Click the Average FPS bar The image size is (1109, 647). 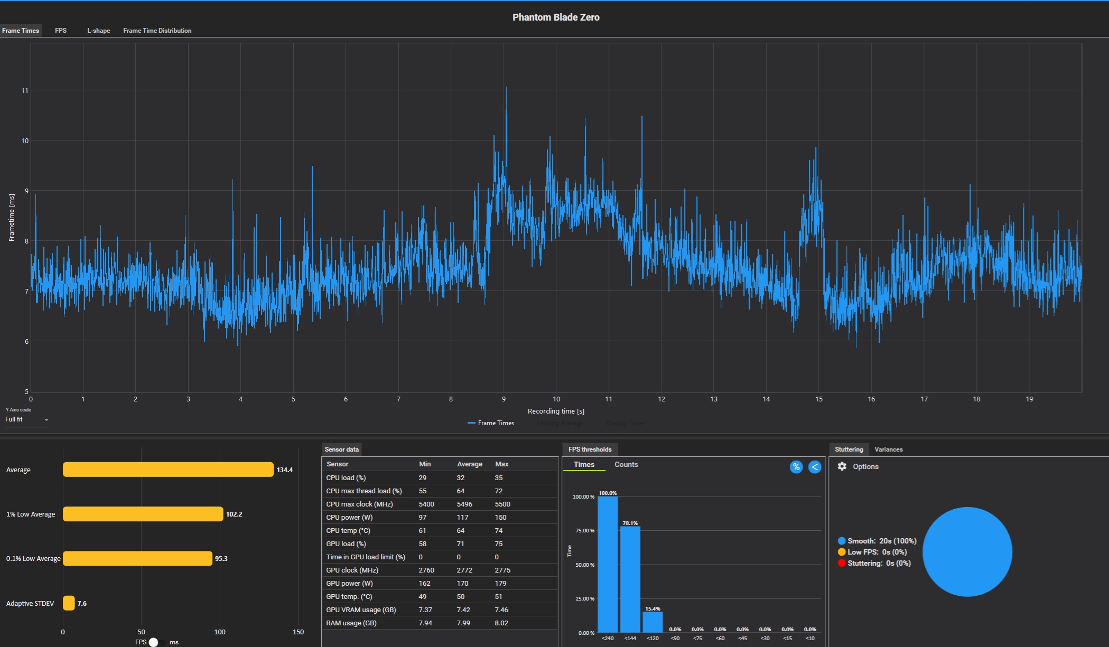click(168, 470)
